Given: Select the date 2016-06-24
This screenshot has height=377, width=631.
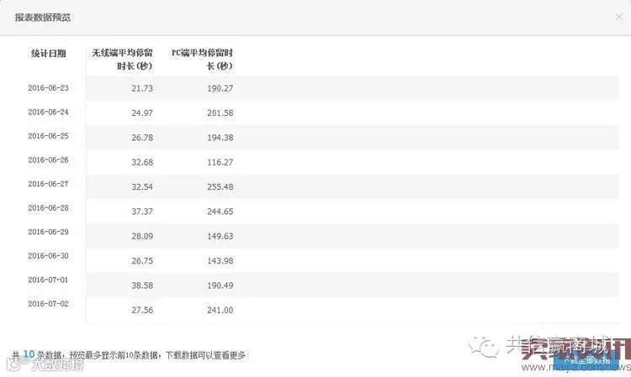Looking at the screenshot, I should pos(48,112).
